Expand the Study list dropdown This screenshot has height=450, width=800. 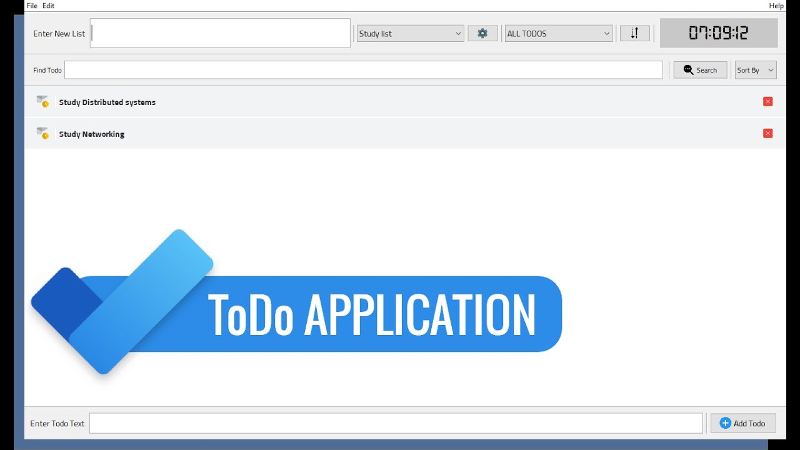click(410, 34)
